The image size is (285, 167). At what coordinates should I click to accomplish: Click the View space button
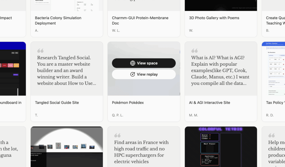[144, 63]
